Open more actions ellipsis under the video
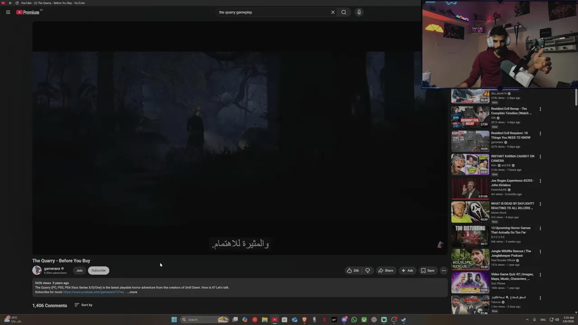The image size is (578, 325). 443,270
